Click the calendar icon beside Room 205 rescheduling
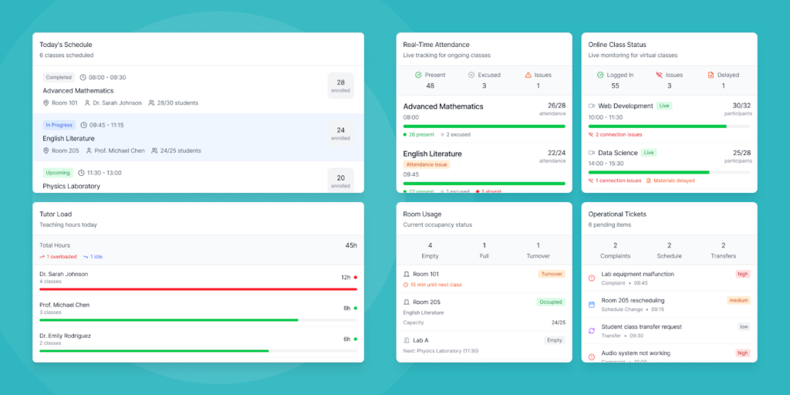The image size is (790, 395). 592,304
